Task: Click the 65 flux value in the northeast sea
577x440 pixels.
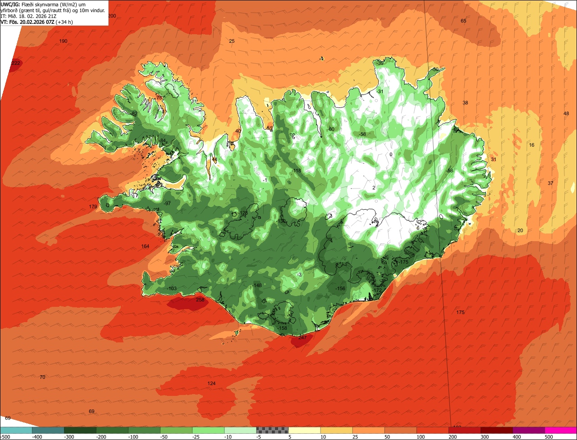Action: point(463,21)
